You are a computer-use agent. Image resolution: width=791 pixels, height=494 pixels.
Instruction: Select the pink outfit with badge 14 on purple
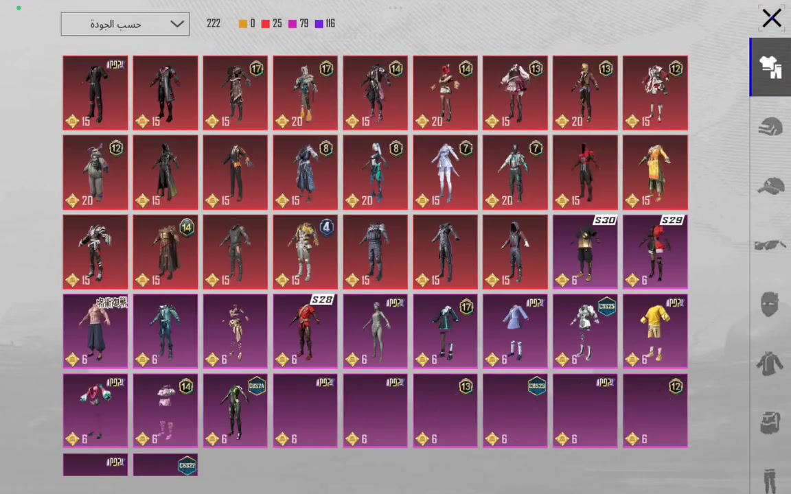[x=165, y=411]
